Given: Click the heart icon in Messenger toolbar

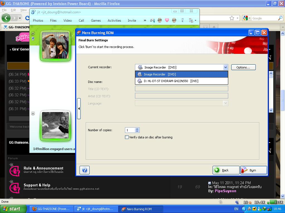Looking at the screenshot, I should (x=167, y=20).
